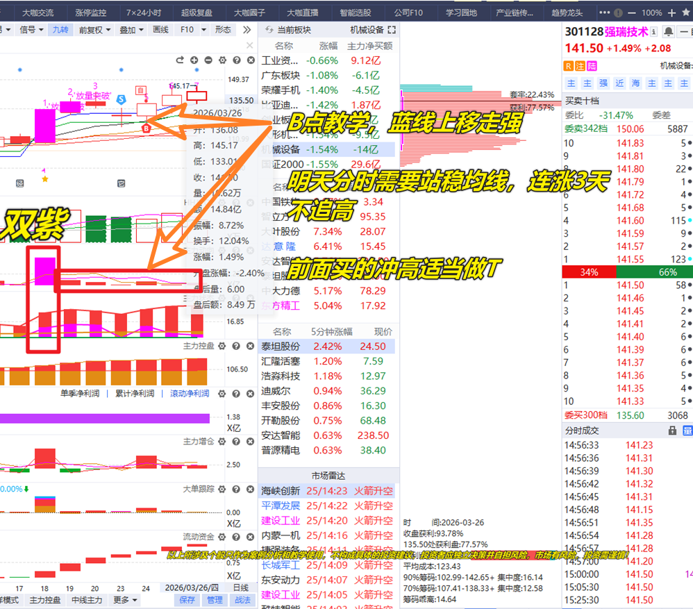Open main chart settings gear icon

222,61
